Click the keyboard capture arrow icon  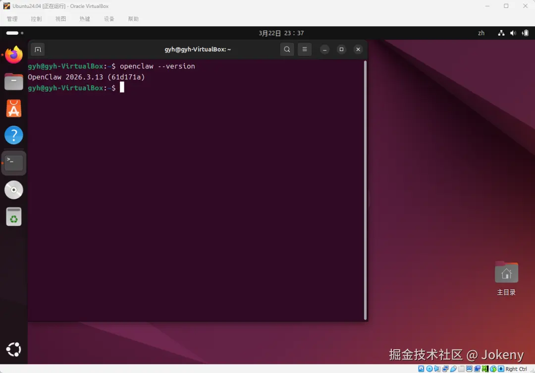pos(501,369)
